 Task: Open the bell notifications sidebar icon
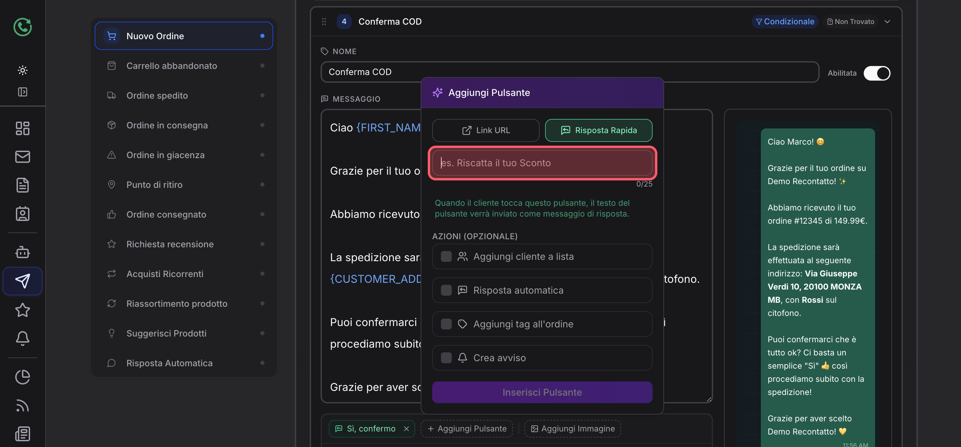click(x=22, y=338)
